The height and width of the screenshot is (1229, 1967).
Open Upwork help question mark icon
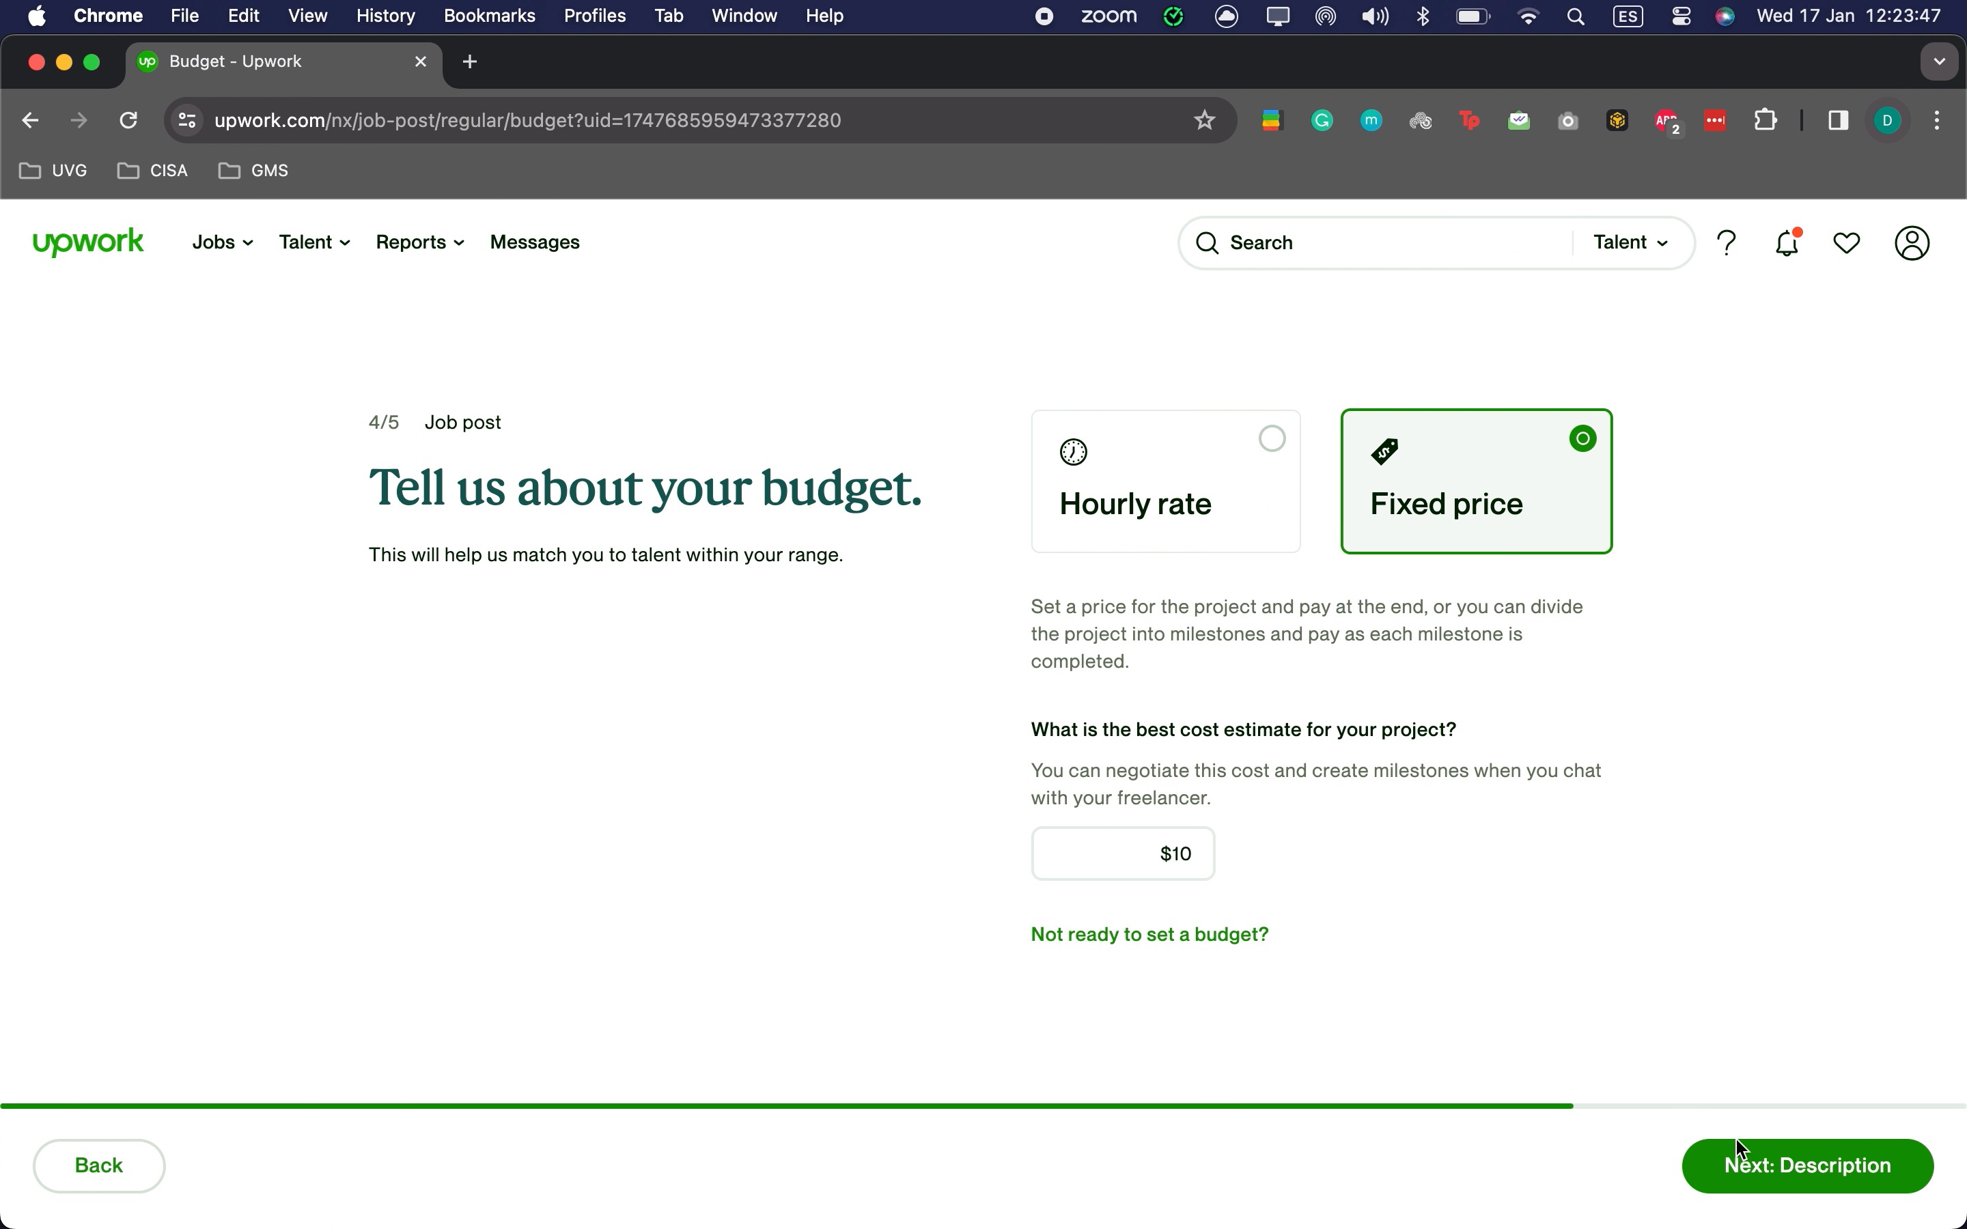point(1726,243)
